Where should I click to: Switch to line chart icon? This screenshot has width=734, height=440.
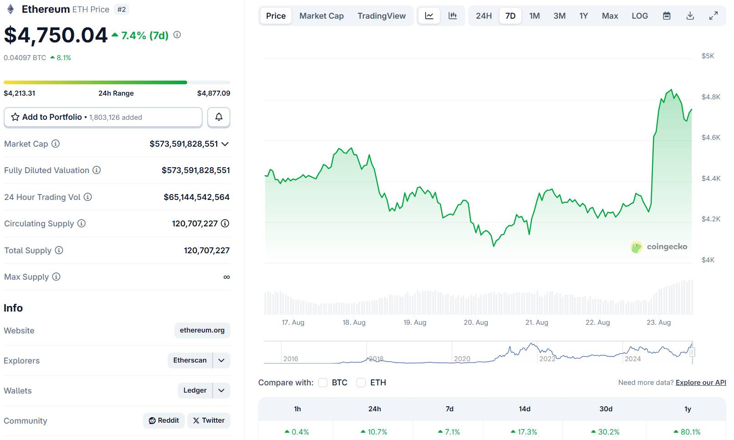(x=429, y=16)
